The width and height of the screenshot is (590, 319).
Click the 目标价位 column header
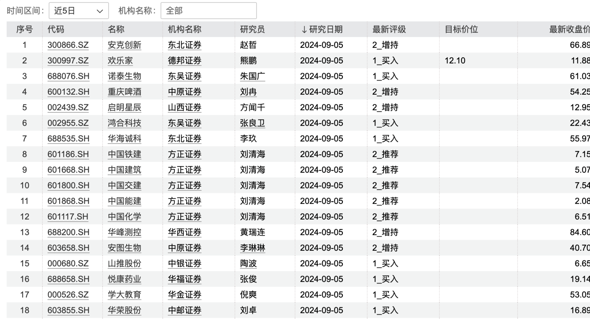click(461, 29)
